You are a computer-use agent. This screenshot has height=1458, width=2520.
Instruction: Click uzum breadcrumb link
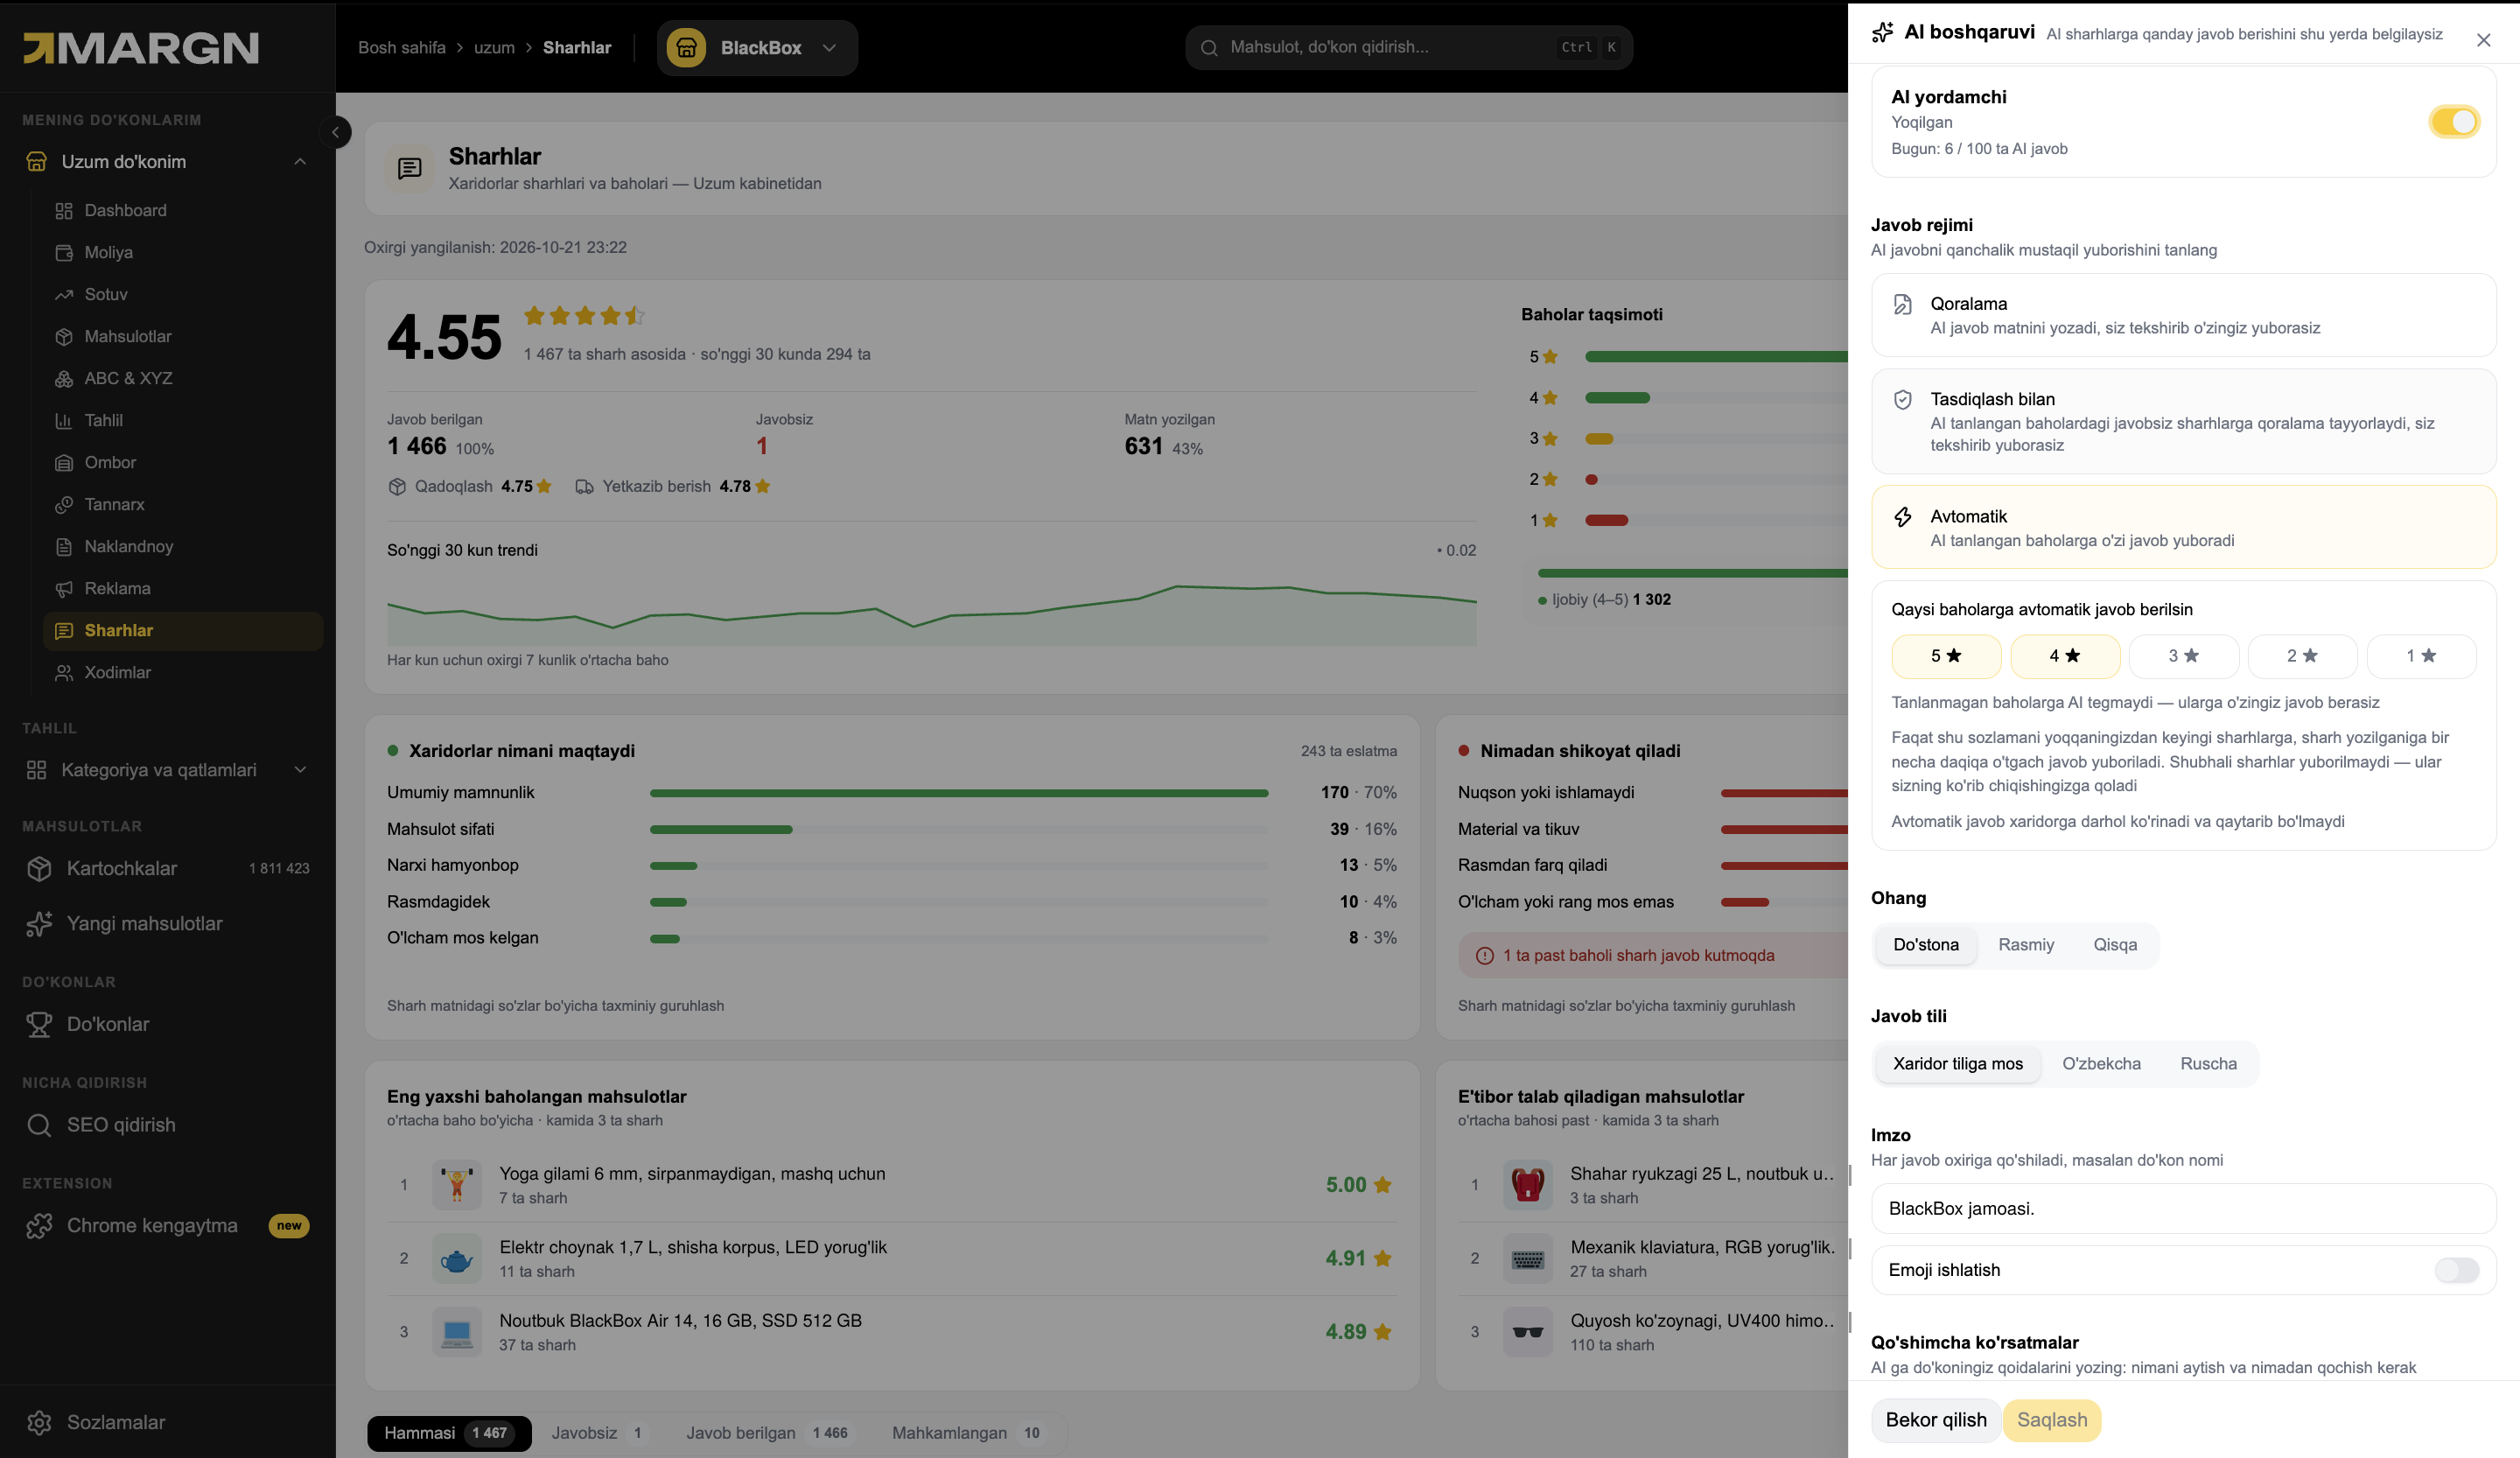pos(494,48)
